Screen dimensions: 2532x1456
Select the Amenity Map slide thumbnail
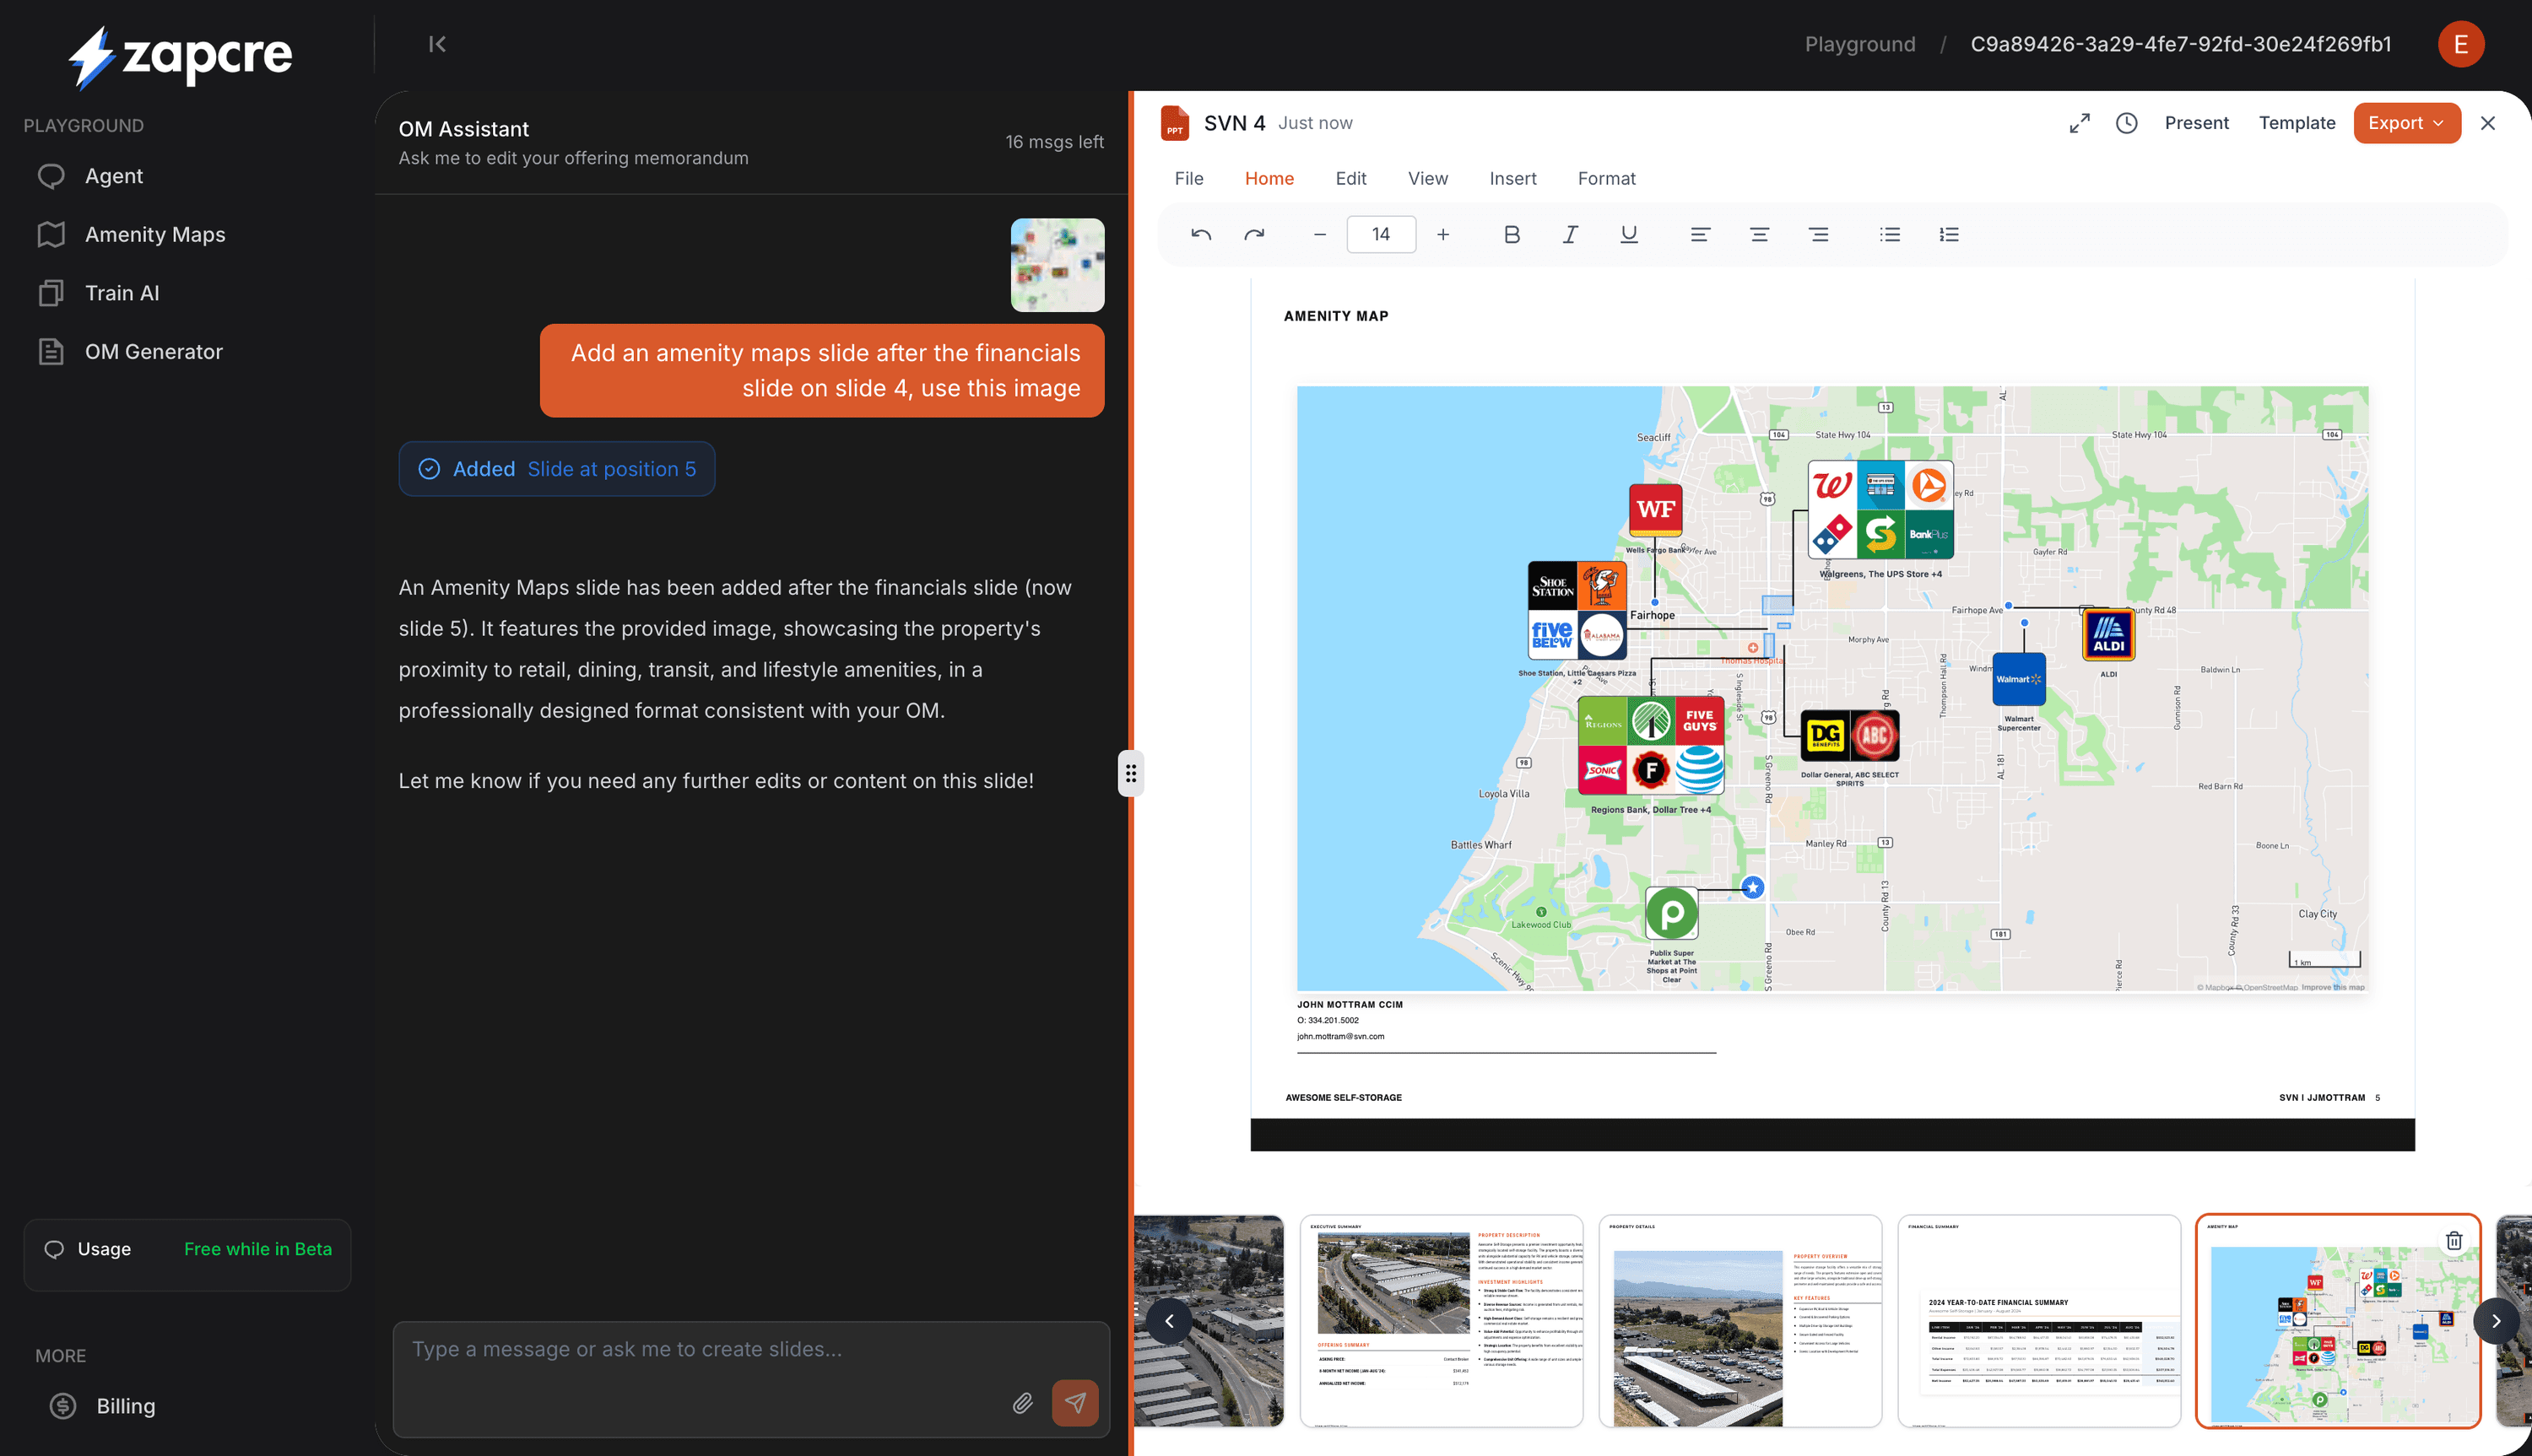click(x=2338, y=1320)
